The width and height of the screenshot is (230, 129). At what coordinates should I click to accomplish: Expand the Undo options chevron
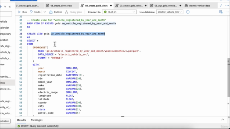tap(45, 12)
